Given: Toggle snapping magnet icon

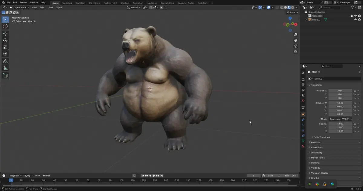Looking at the screenshot, I should 151,7.
